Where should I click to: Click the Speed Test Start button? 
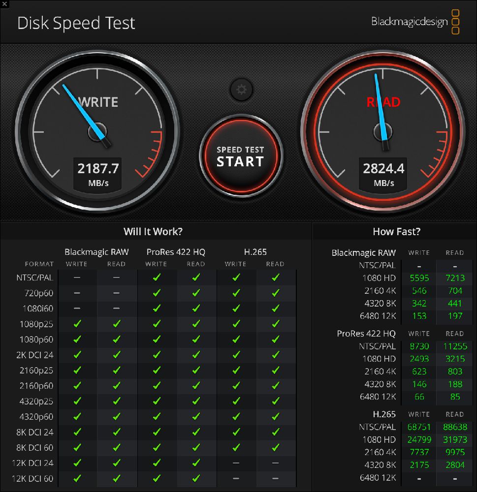point(241,156)
